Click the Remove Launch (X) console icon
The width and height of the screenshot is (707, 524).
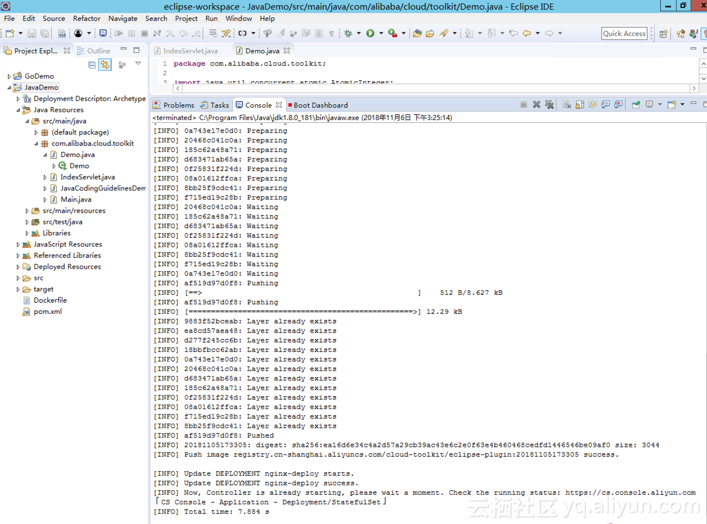click(536, 105)
